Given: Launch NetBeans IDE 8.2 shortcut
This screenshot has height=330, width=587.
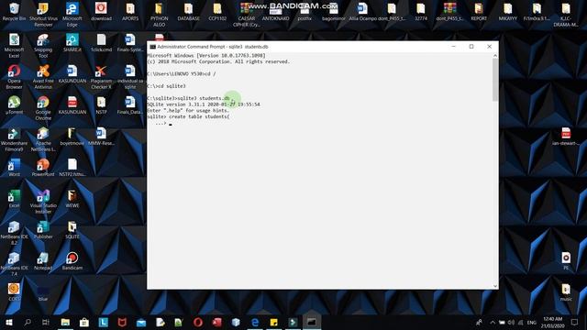Looking at the screenshot, I should [x=15, y=233].
